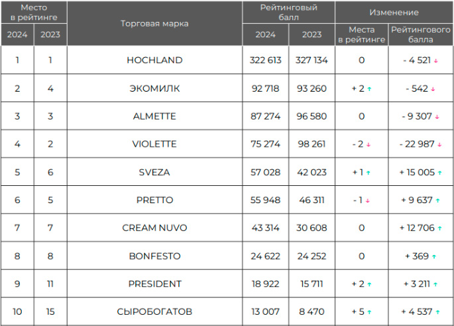This screenshot has width=454, height=326.
Task: Click the Рейтинговый балл header cell
Action: pos(288,12)
